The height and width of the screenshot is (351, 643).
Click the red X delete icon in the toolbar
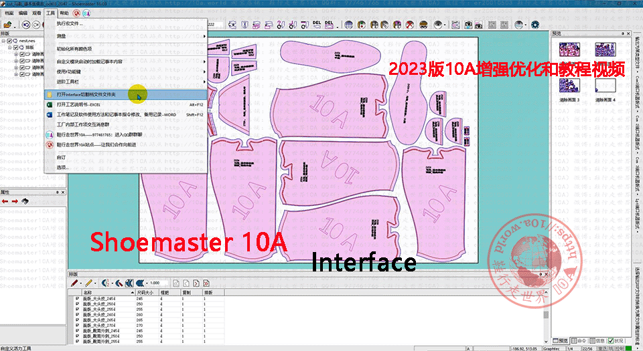pyautogui.click(x=410, y=25)
